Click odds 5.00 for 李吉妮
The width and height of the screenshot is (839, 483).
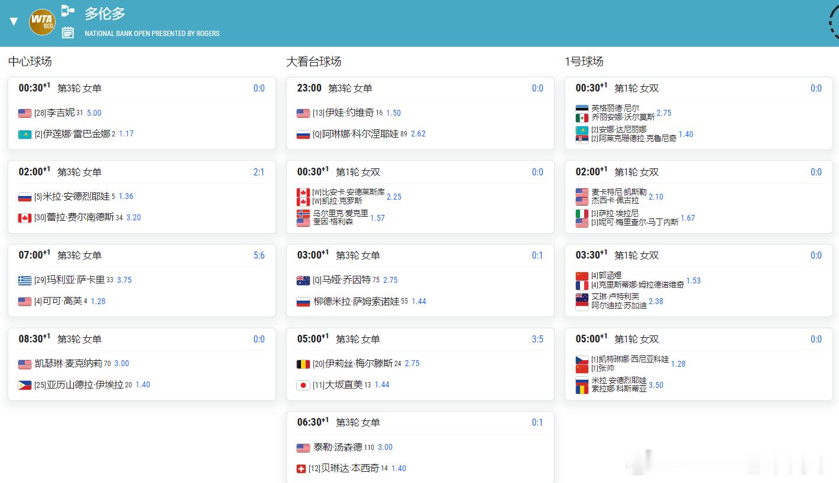coord(94,113)
